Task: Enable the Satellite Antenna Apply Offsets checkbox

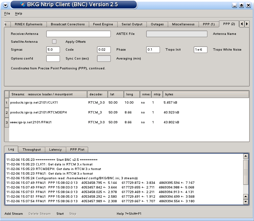Action: point(54,42)
